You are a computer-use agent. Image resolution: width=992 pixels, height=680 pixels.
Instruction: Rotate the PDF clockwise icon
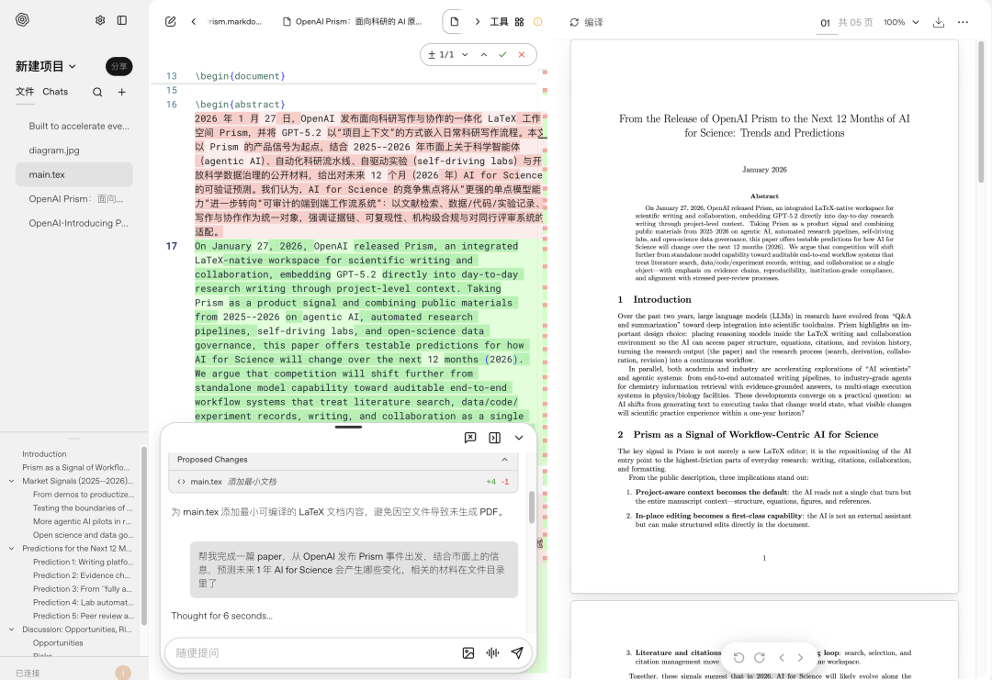coord(760,657)
